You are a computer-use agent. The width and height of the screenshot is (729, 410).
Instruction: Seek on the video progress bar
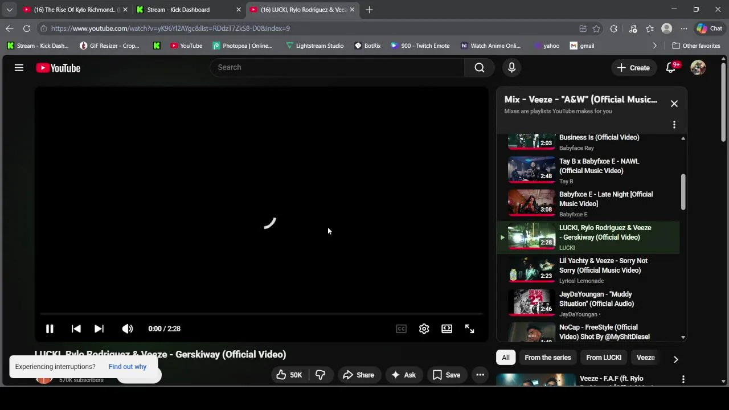click(261, 313)
